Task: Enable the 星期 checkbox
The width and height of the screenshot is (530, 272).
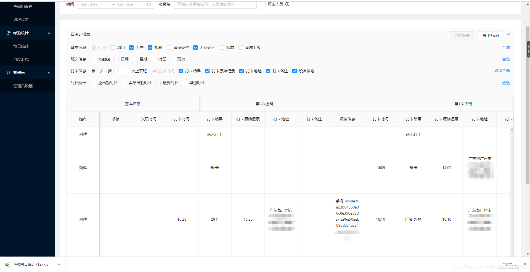Action: point(135,59)
